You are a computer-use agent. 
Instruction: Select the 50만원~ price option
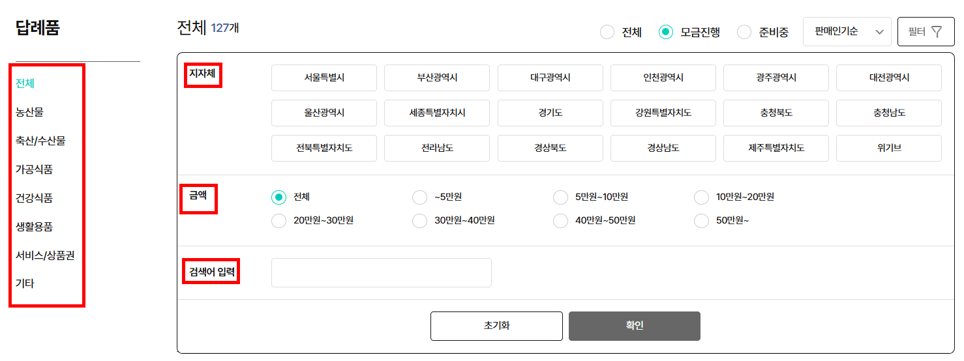pos(702,221)
